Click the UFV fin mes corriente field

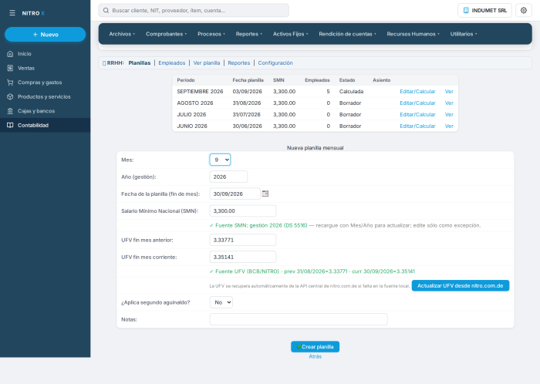coord(243,257)
